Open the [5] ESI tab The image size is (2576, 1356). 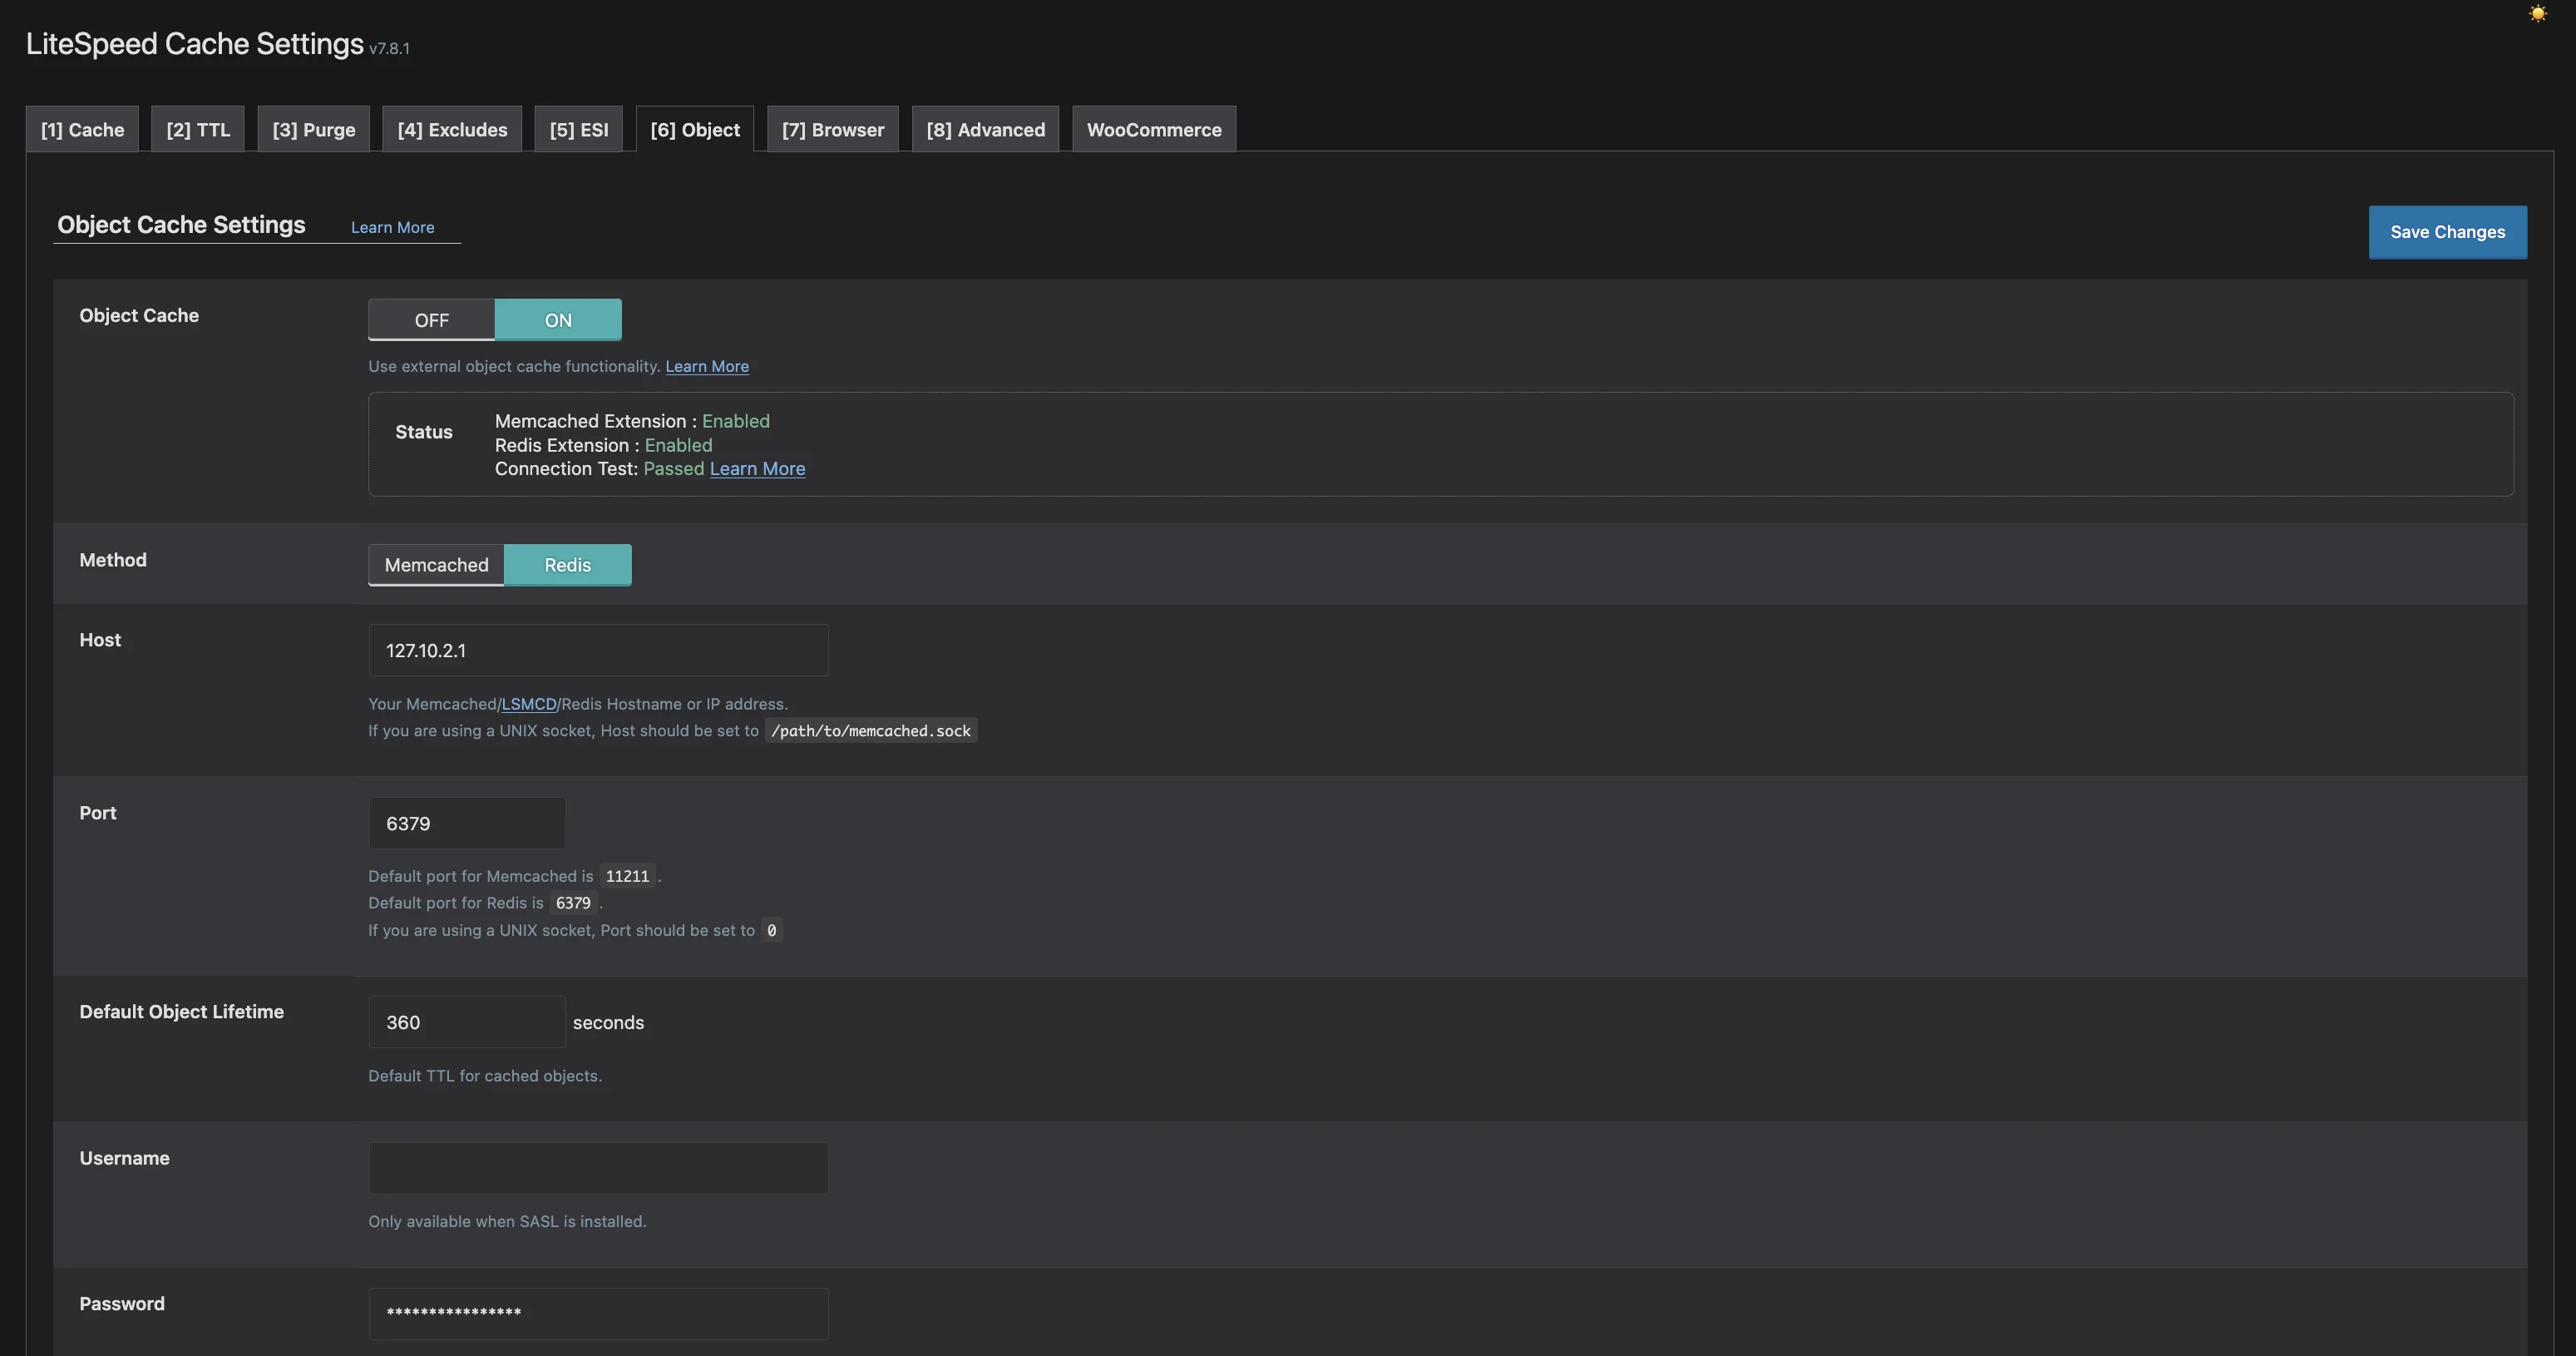[x=578, y=129]
